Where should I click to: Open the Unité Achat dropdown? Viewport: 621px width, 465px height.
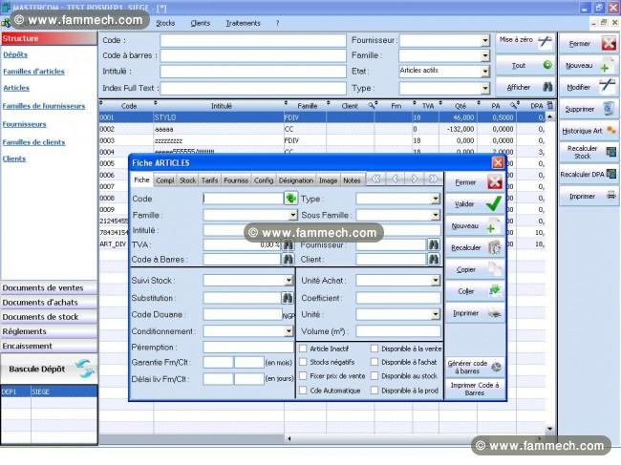[436, 281]
